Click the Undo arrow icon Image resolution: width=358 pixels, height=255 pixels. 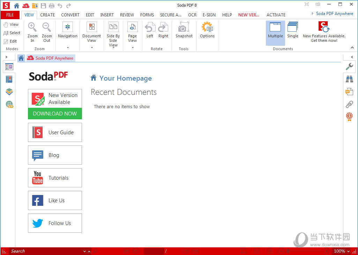coord(60,6)
